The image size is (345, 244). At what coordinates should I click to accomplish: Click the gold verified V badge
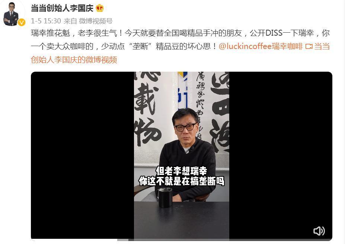tap(21, 22)
